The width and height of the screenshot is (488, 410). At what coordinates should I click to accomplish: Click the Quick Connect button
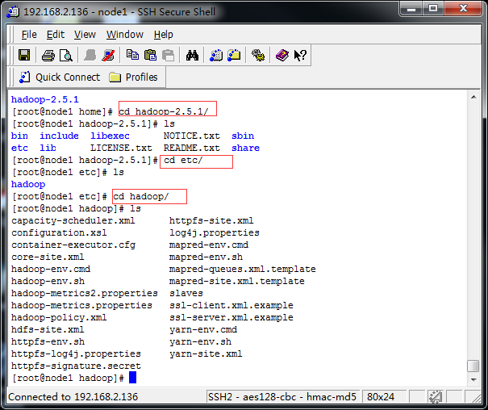point(60,77)
